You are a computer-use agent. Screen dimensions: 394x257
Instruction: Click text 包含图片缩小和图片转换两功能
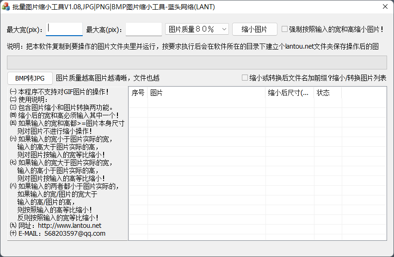65,107
